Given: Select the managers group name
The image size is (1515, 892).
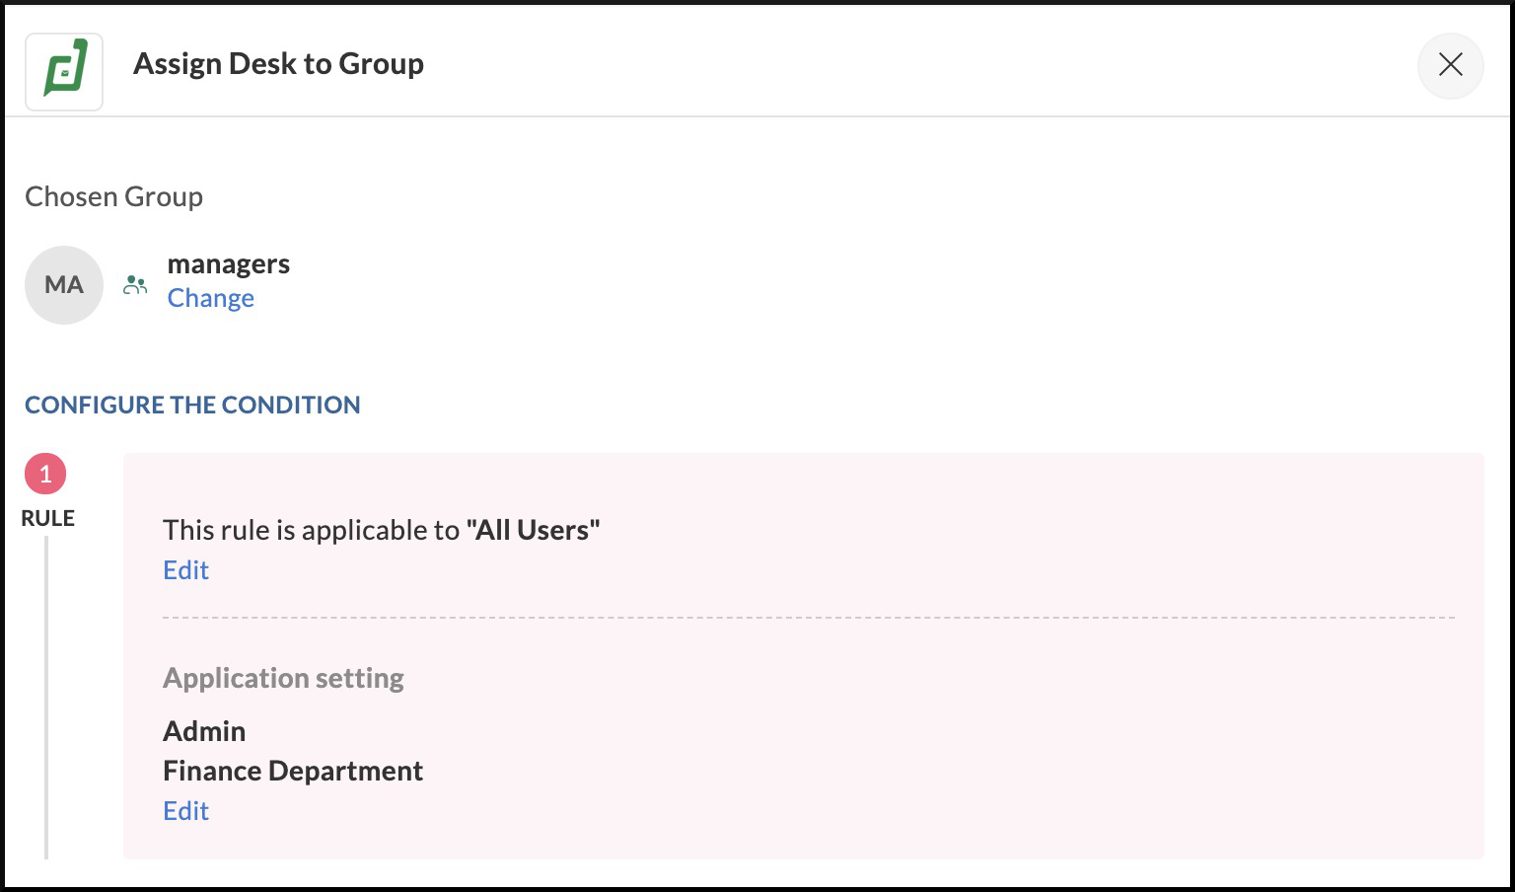Looking at the screenshot, I should [x=228, y=264].
